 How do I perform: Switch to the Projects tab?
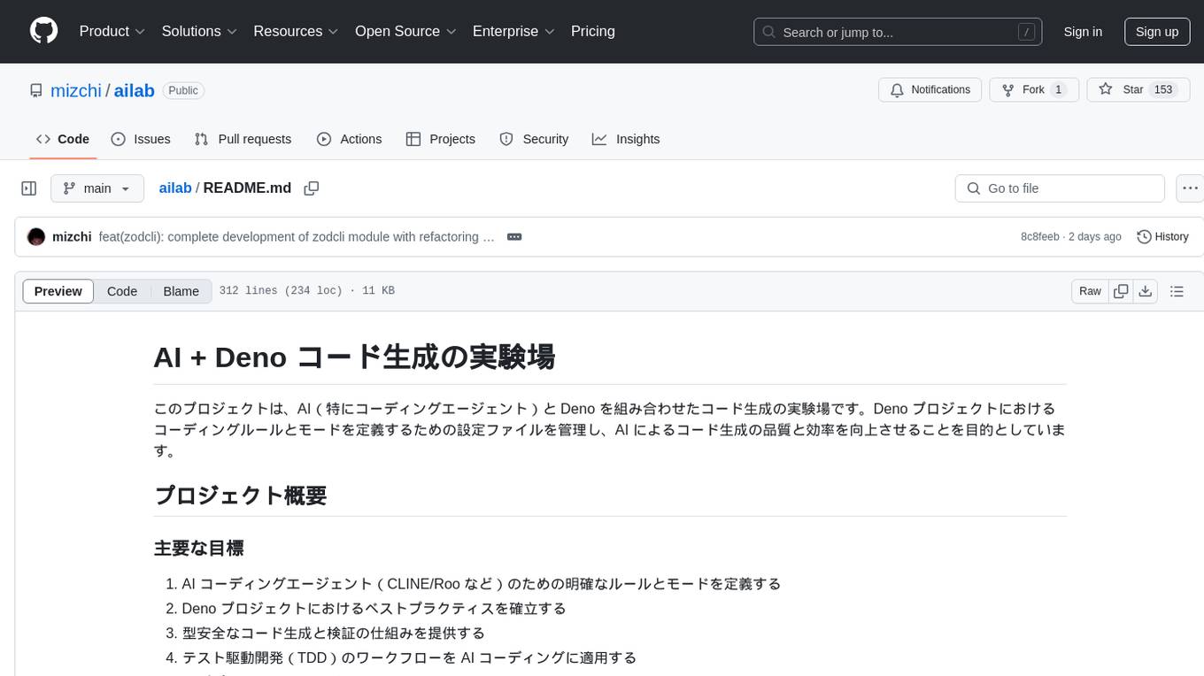tap(440, 139)
